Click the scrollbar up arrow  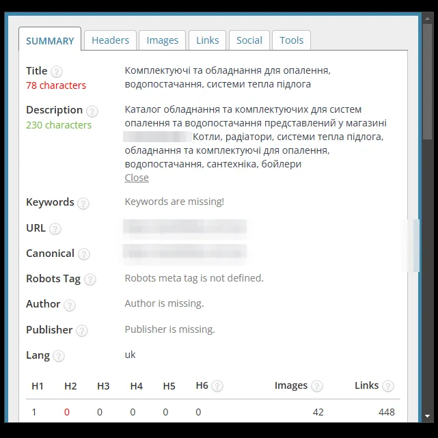coord(427,18)
